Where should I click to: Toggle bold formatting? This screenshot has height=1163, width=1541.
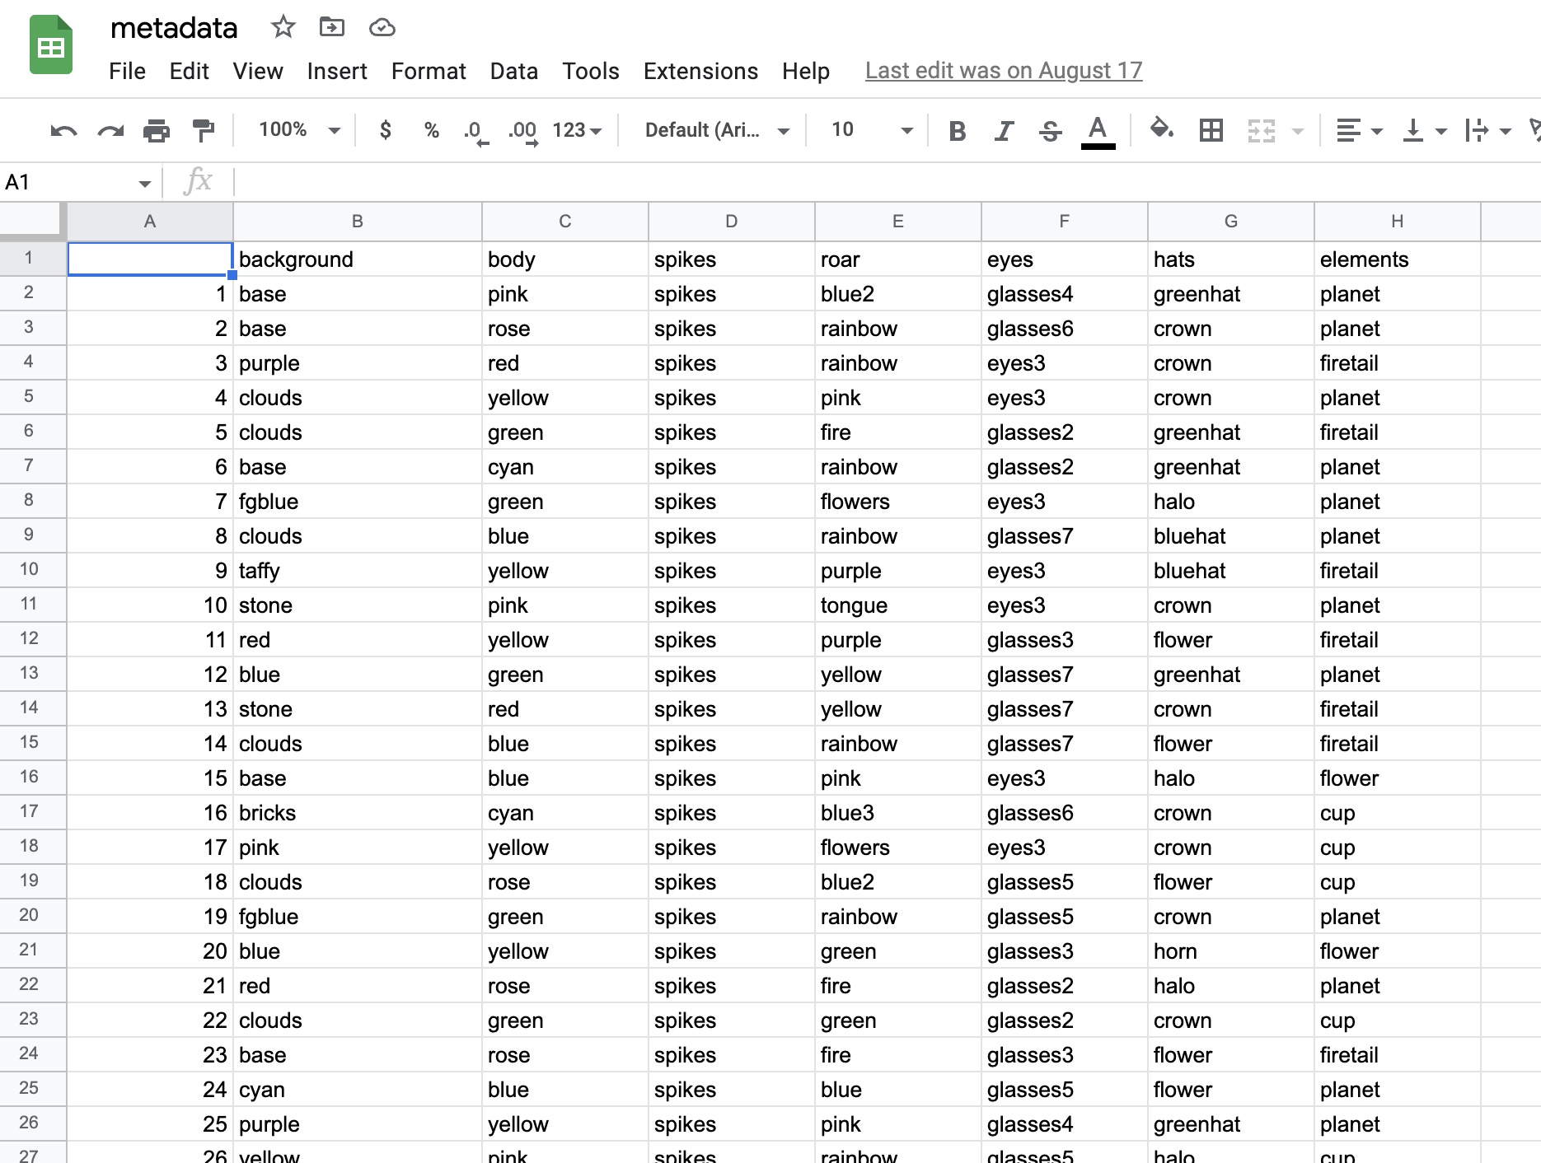click(x=957, y=130)
